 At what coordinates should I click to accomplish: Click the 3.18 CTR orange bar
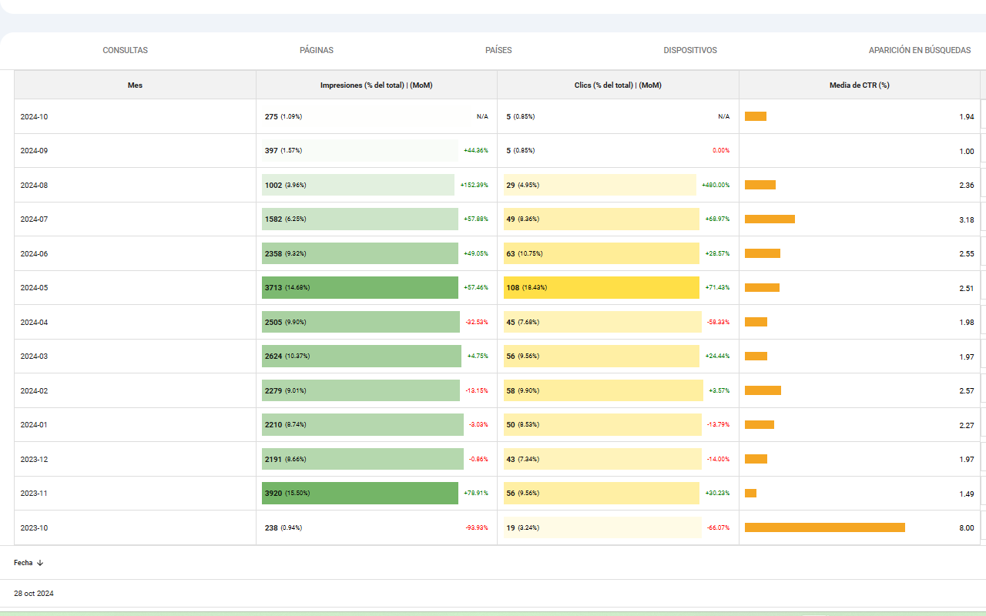pyautogui.click(x=770, y=219)
